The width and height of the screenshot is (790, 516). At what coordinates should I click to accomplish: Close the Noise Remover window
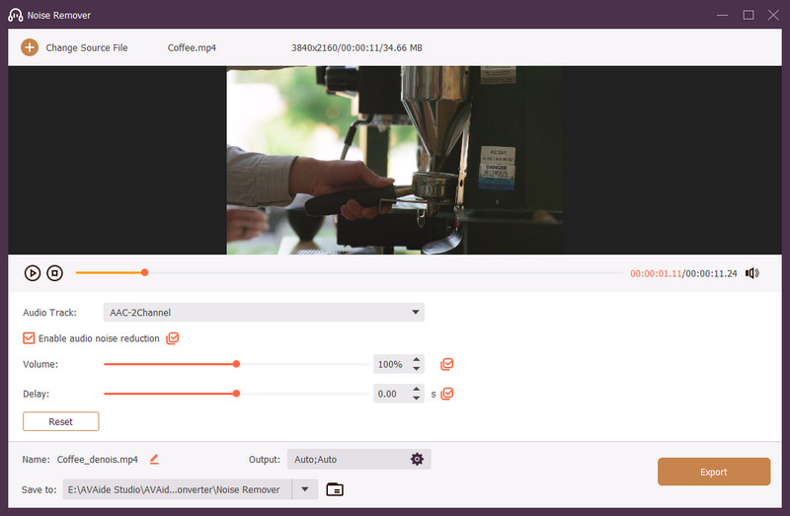(773, 15)
